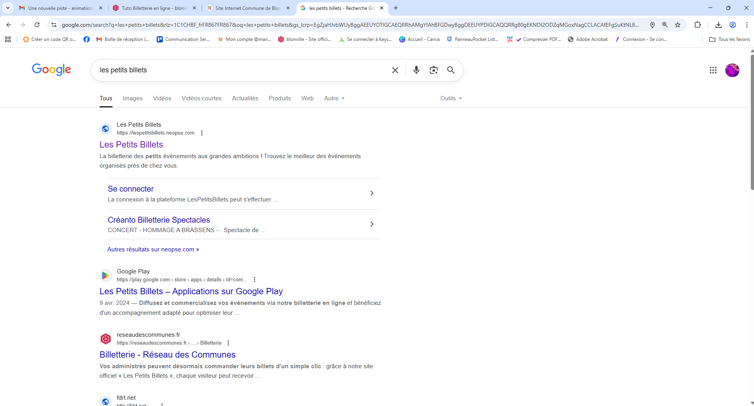754x406 pixels.
Task: Open Mon compte @mair... bookmark
Action: click(x=244, y=39)
